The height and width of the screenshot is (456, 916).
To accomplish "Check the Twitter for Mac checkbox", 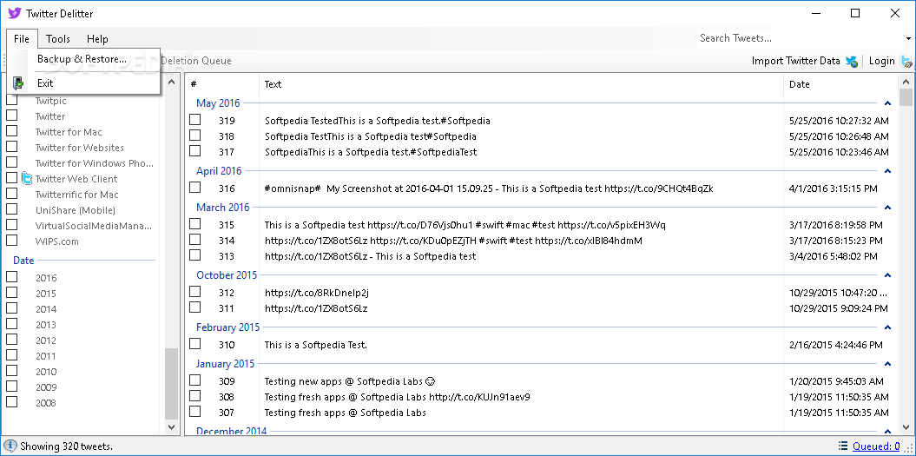I will click(11, 131).
